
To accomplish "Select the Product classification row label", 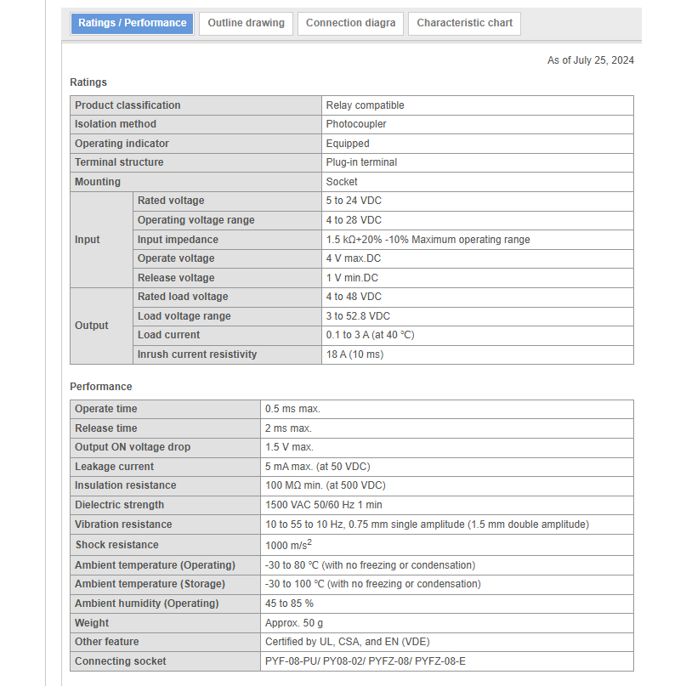I will pos(128,105).
